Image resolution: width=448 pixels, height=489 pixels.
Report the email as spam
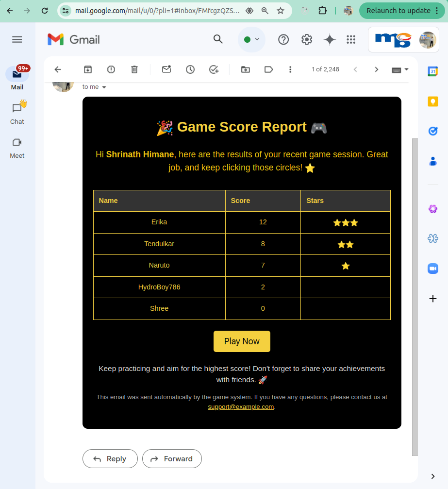111,69
